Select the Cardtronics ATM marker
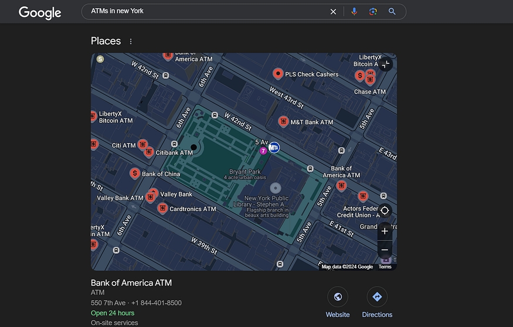Viewport: 513px width, 327px height. [163, 209]
